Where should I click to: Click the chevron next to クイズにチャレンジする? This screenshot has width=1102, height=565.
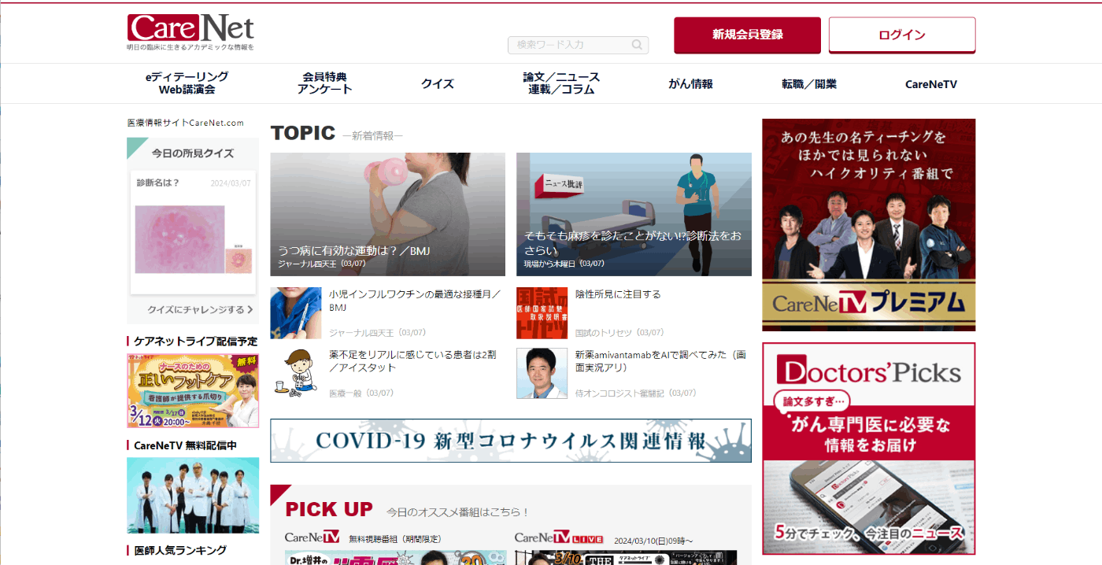[250, 310]
